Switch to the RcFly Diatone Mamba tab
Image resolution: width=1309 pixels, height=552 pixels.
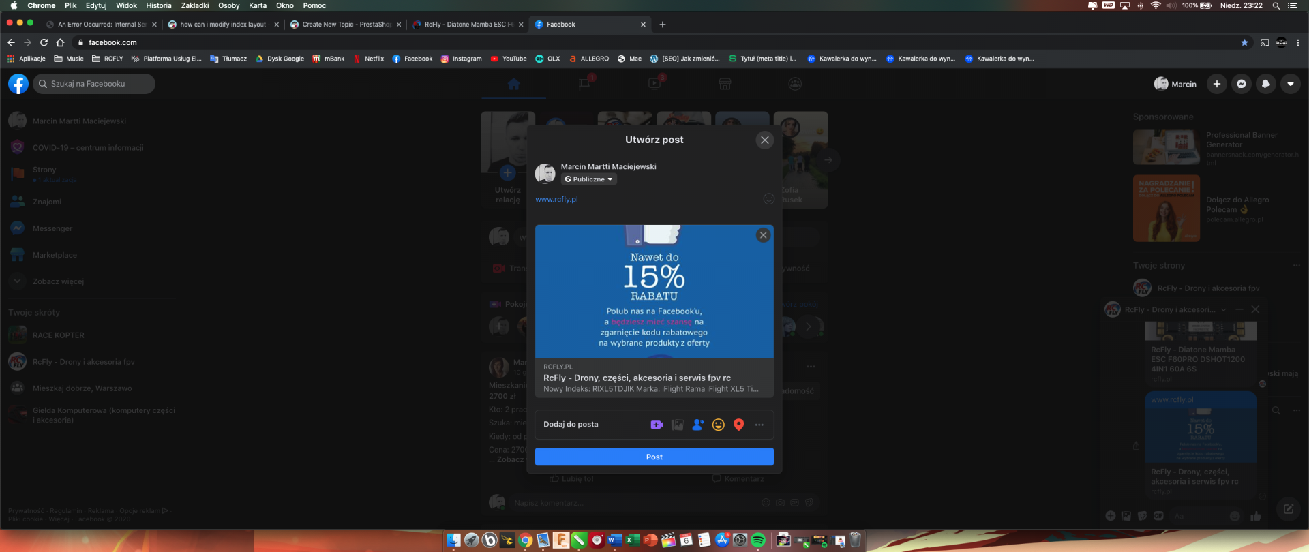click(x=469, y=25)
